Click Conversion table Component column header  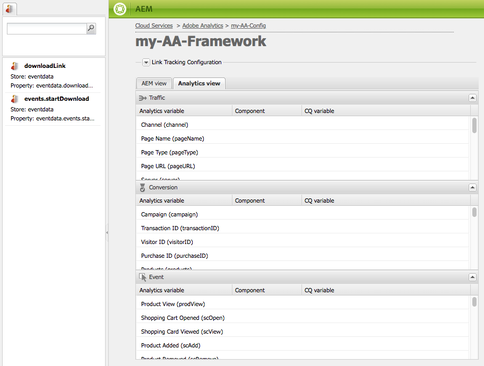point(267,201)
